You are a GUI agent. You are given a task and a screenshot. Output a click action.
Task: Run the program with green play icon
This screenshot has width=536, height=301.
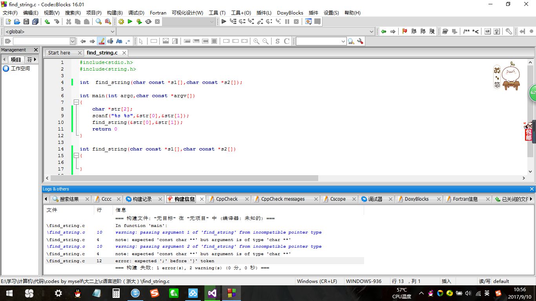130,22
